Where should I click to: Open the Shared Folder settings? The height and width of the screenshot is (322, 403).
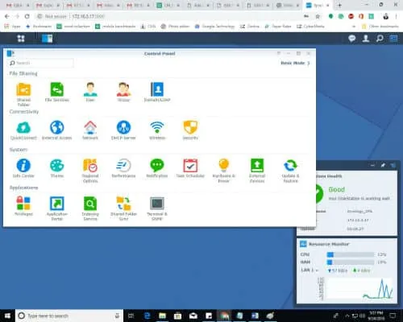pos(23,95)
